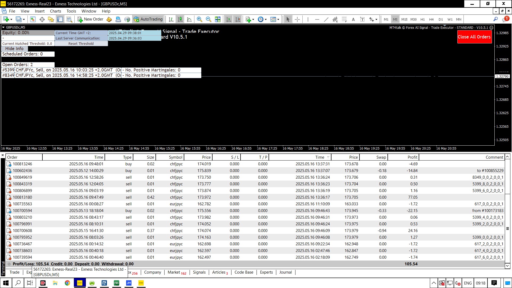Select the text label tool
Viewport: 512px width, 288px height.
362,19
